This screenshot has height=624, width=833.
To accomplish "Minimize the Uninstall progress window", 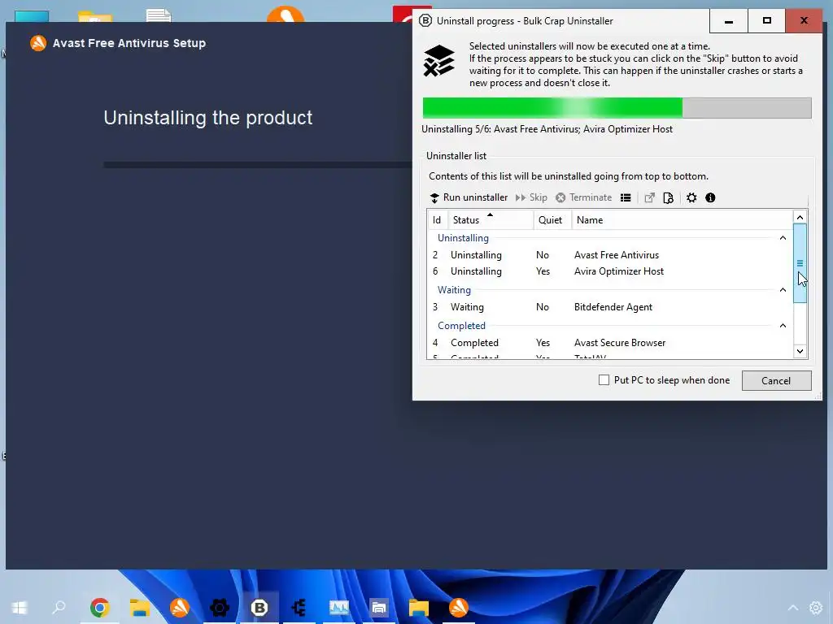I will [729, 20].
